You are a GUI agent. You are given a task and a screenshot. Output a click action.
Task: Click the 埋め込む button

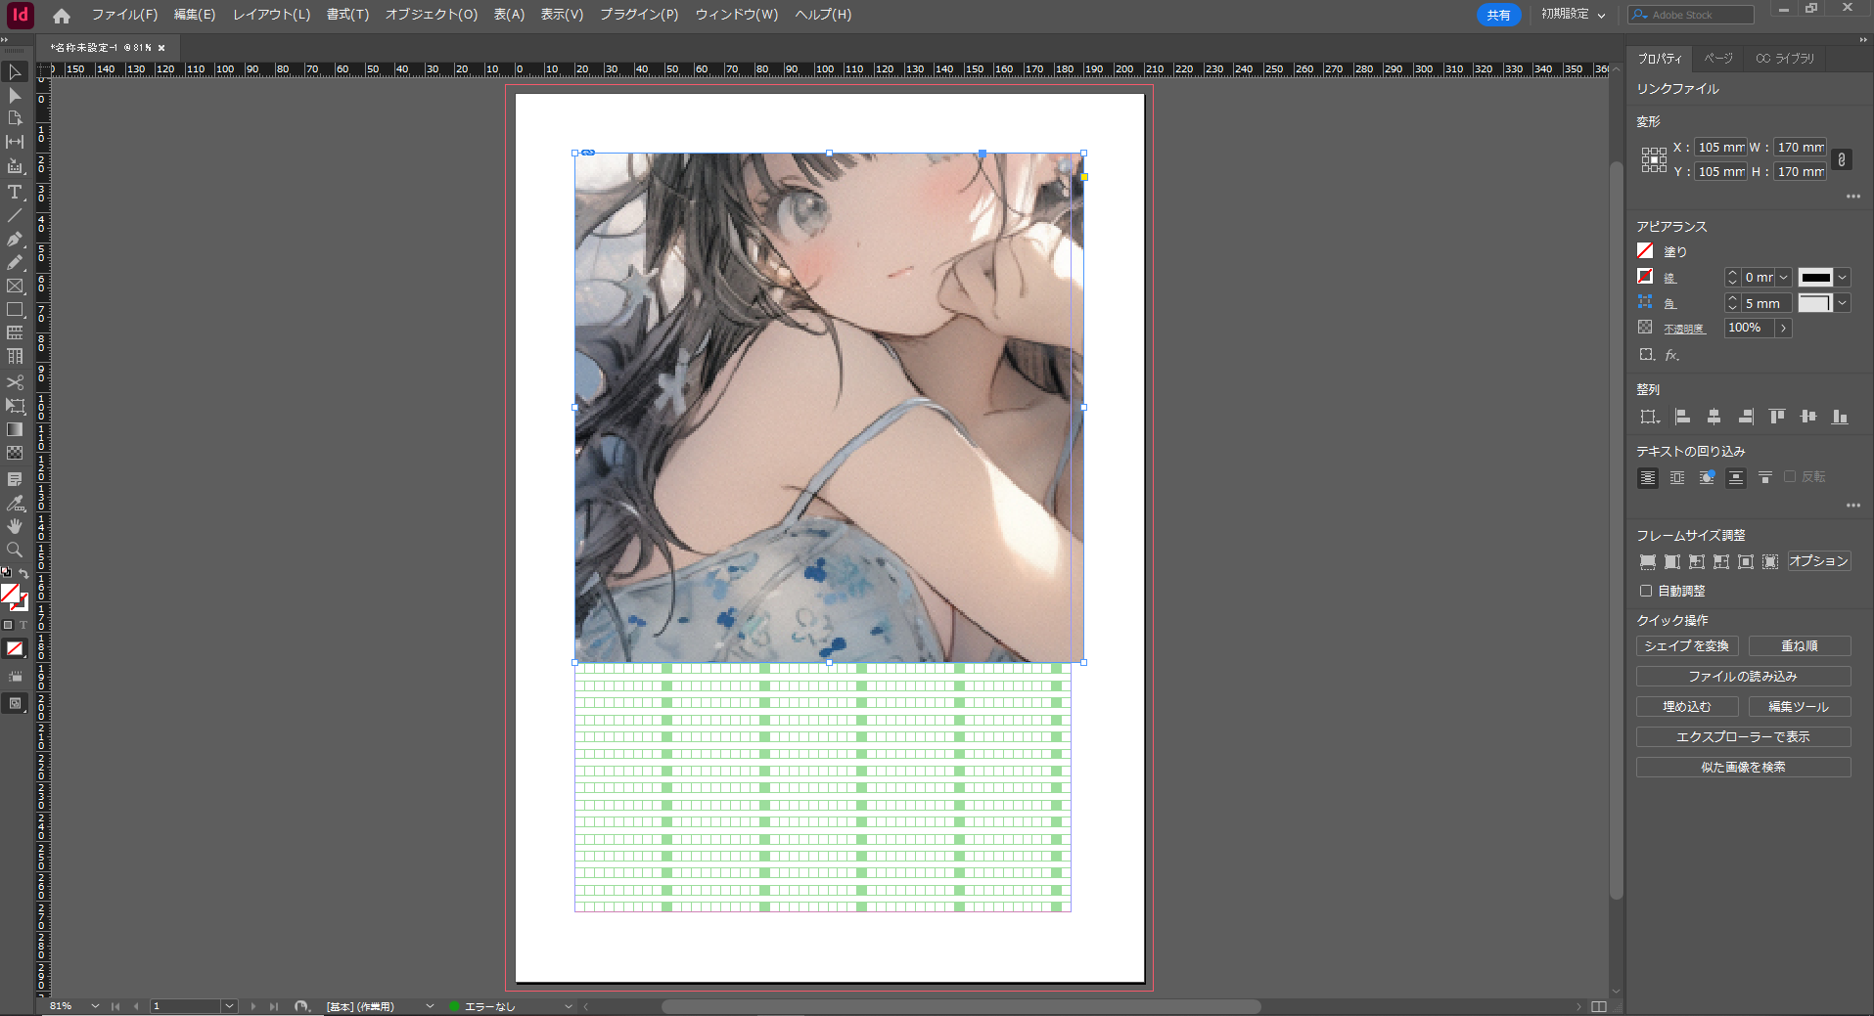1687,707
